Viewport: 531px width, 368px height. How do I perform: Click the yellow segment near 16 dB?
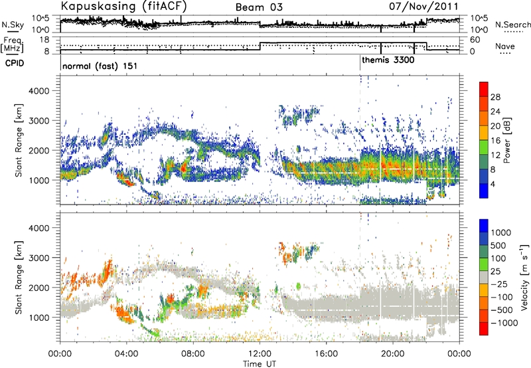[x=484, y=132]
